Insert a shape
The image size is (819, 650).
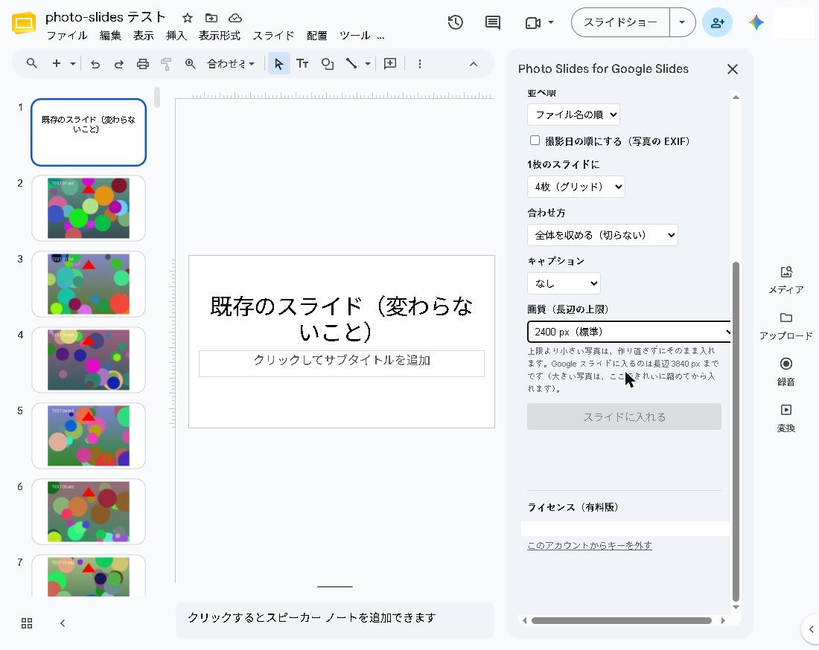point(327,64)
